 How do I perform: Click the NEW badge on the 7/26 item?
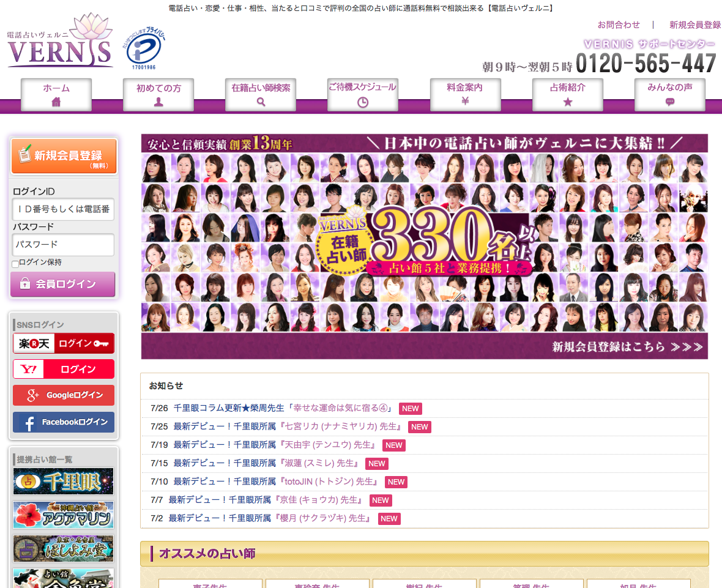tap(411, 409)
